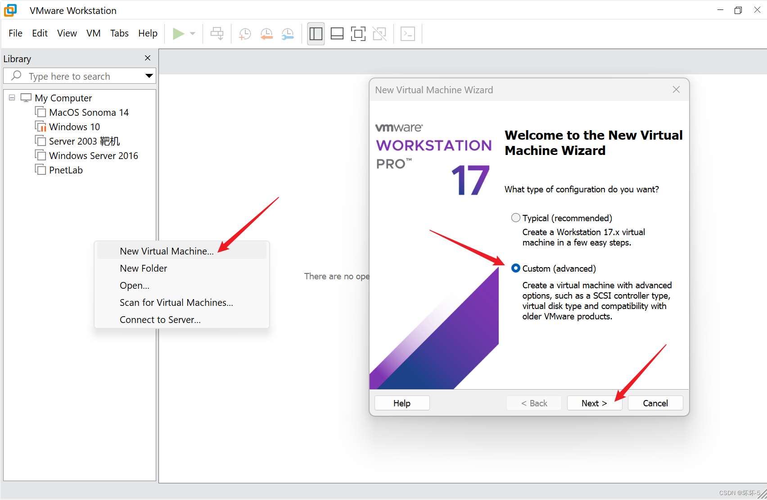Select Custom (advanced) radio option
Screen dimensions: 767x500
coord(516,268)
